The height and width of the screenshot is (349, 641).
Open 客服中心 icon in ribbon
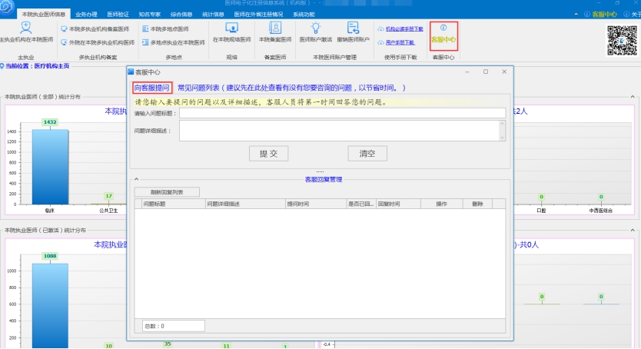[x=443, y=33]
